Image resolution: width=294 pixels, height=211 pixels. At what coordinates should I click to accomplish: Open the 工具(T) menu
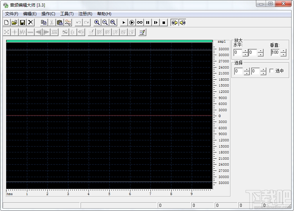pos(67,14)
